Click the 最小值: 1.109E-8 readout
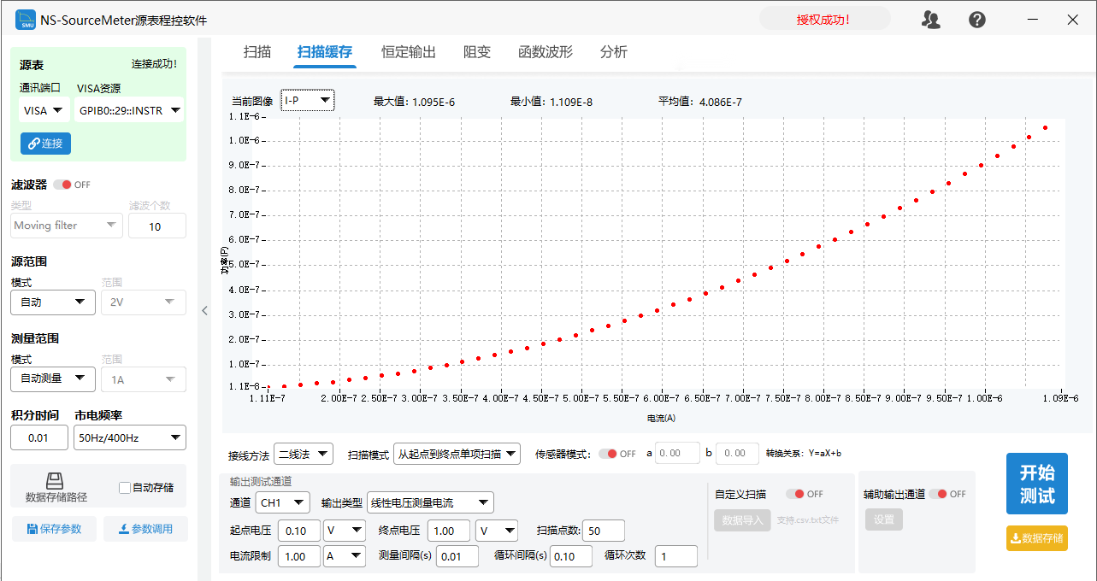Screen dimensions: 1097x581 pos(551,102)
